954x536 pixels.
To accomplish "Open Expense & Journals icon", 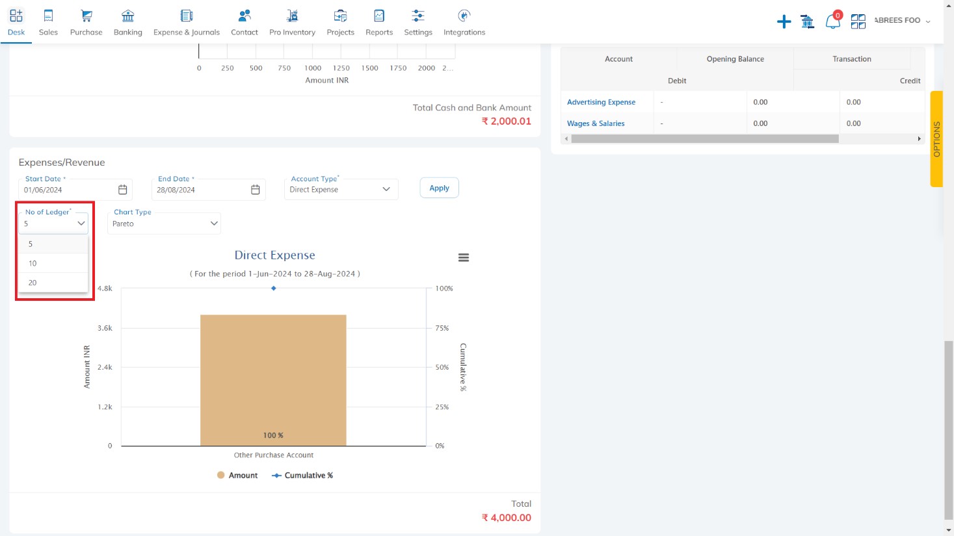I will click(x=187, y=16).
